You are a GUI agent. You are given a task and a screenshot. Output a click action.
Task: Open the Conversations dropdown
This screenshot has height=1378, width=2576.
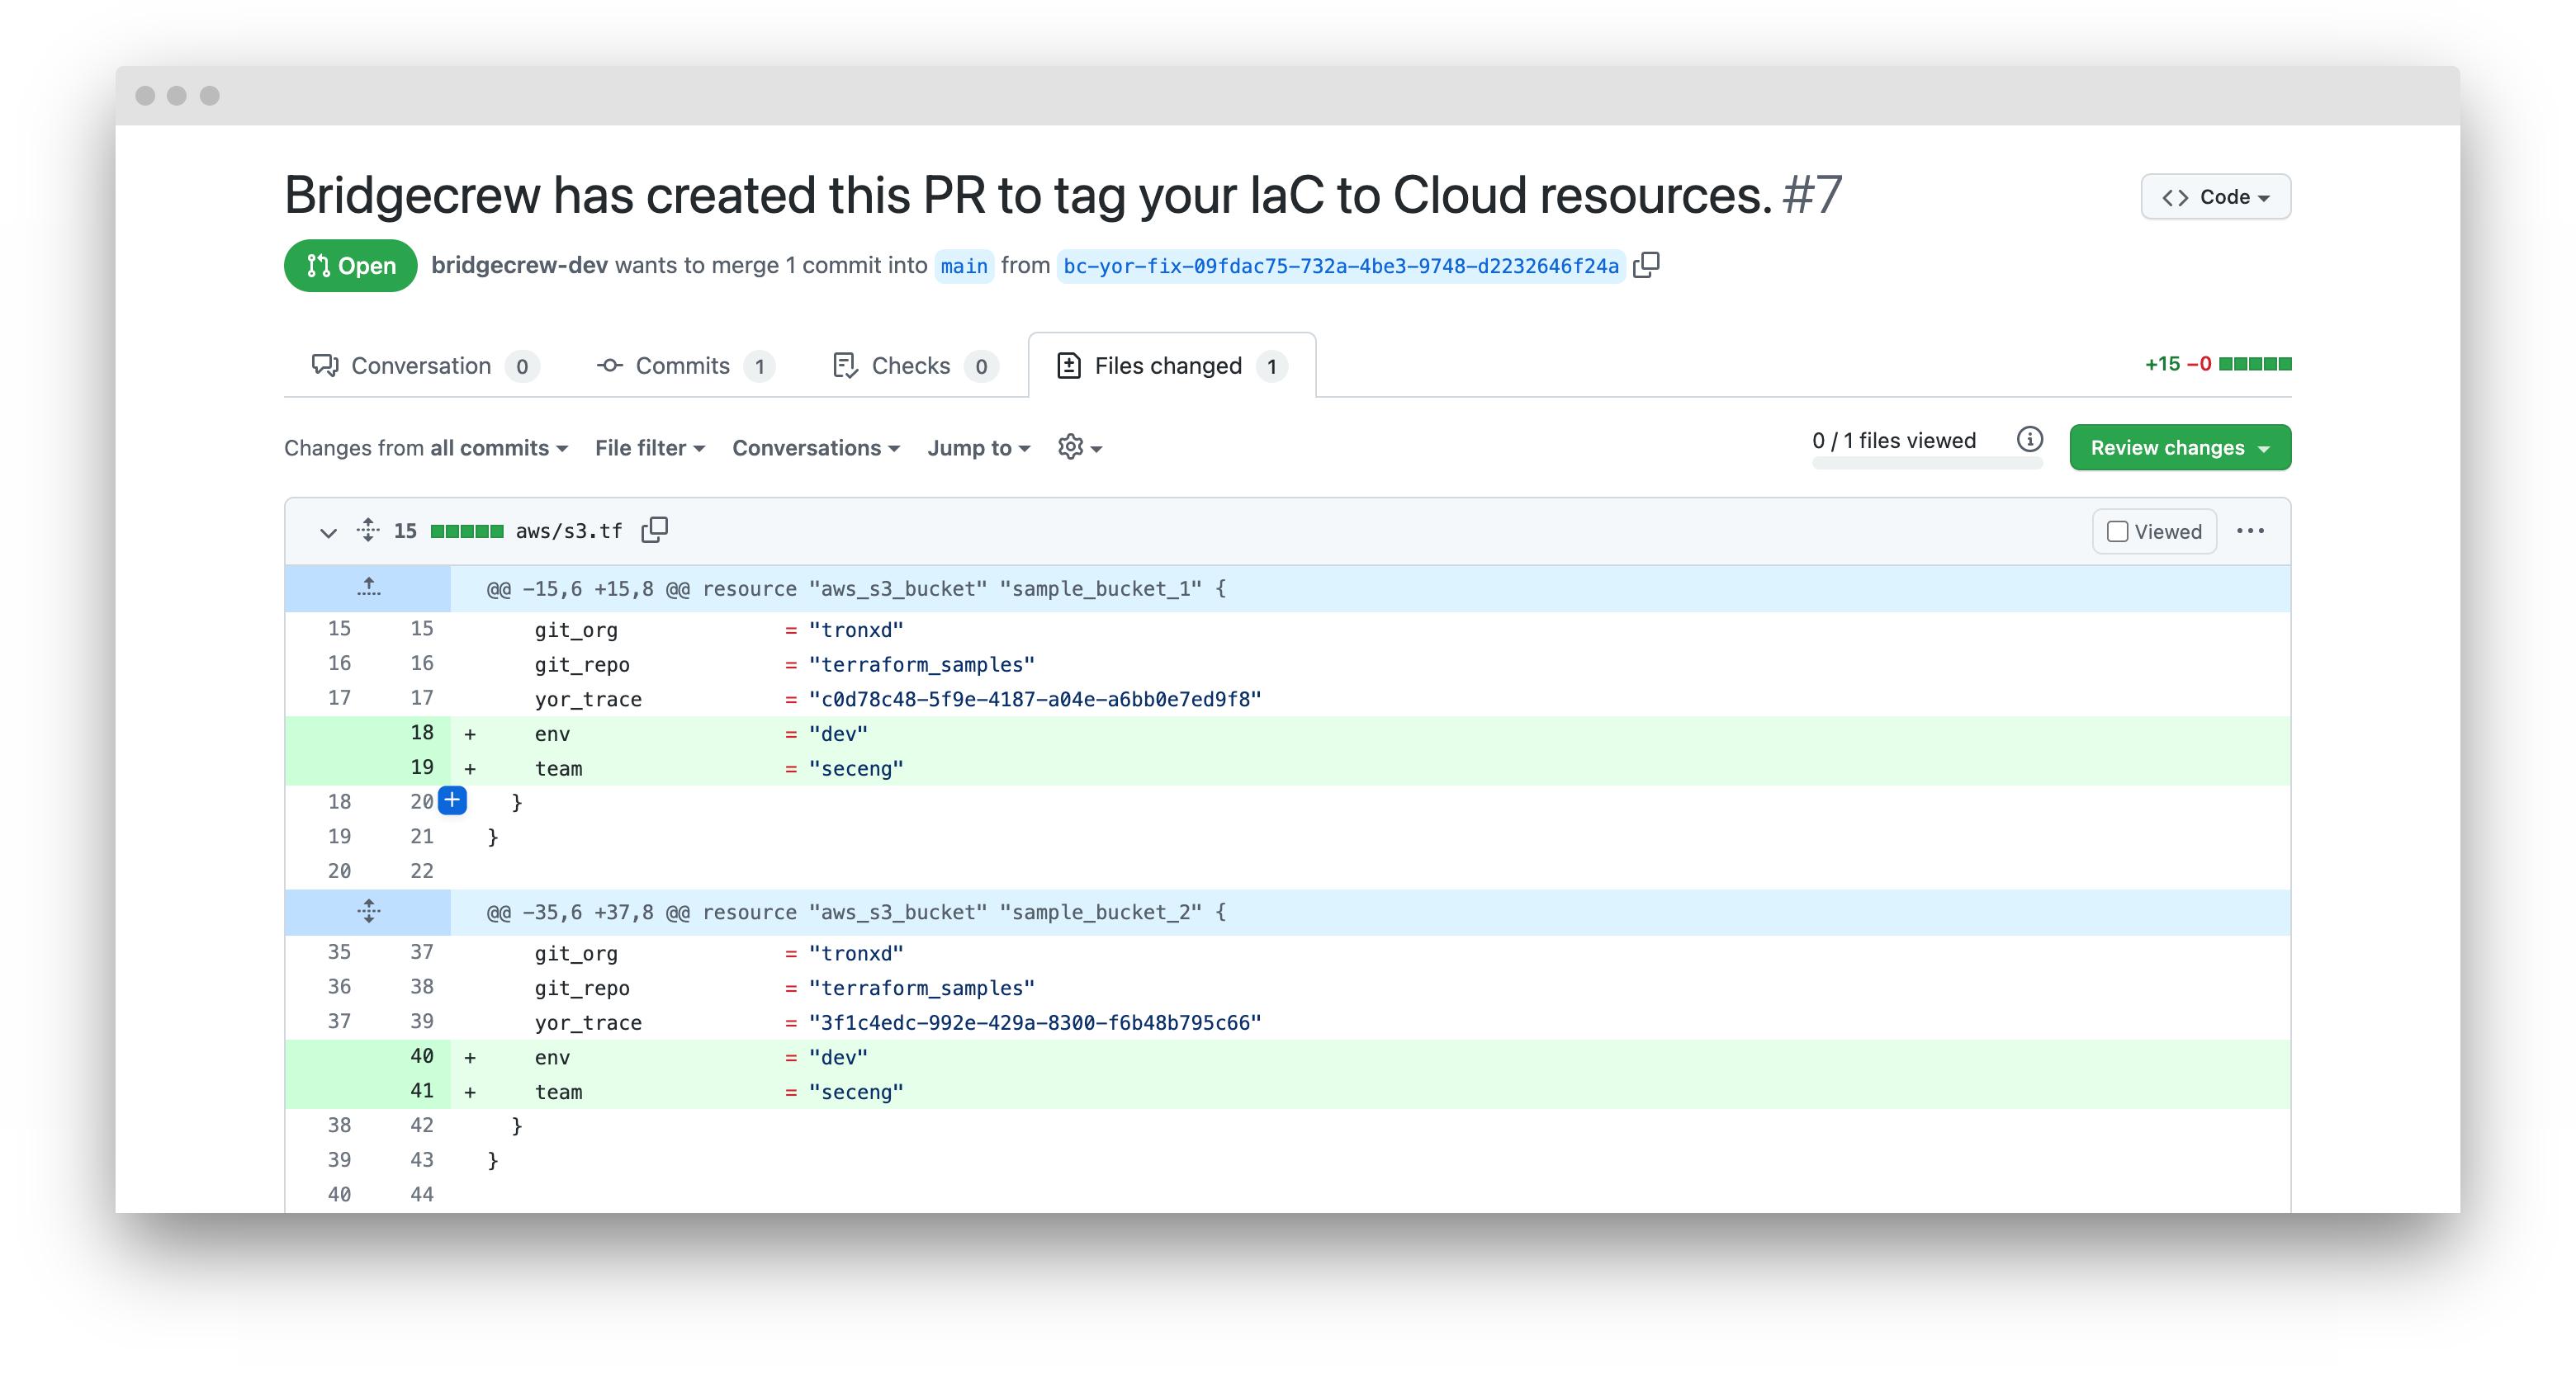816,448
